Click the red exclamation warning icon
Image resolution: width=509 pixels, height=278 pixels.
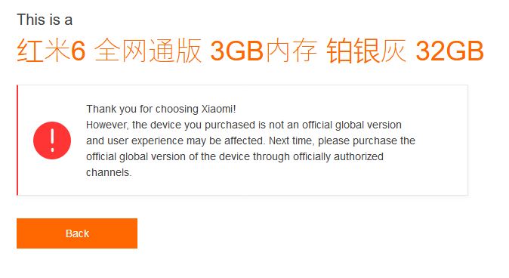(52, 141)
